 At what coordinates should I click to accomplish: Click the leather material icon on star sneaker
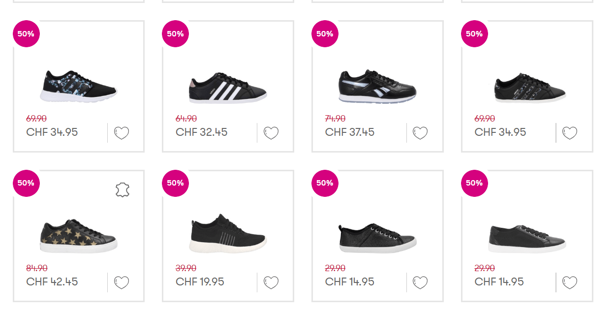coord(123,190)
